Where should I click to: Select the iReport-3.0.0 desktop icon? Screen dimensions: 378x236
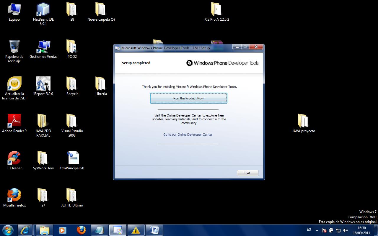43,84
